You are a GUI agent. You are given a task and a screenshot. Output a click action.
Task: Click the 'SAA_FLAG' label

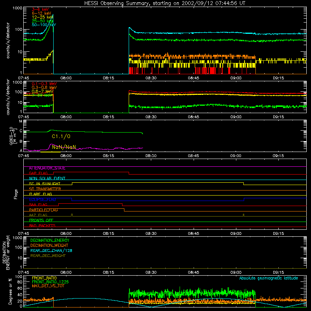[x=38, y=204]
